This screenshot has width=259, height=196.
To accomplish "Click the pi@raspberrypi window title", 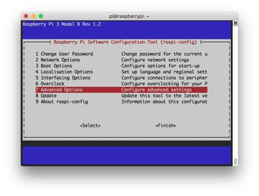I will pyautogui.click(x=129, y=16).
